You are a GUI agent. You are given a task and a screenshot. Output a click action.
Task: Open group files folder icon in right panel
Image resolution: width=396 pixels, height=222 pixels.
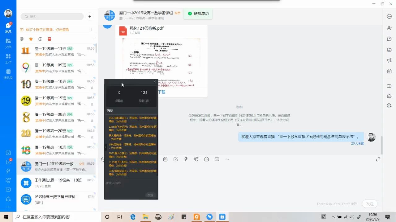click(x=389, y=50)
